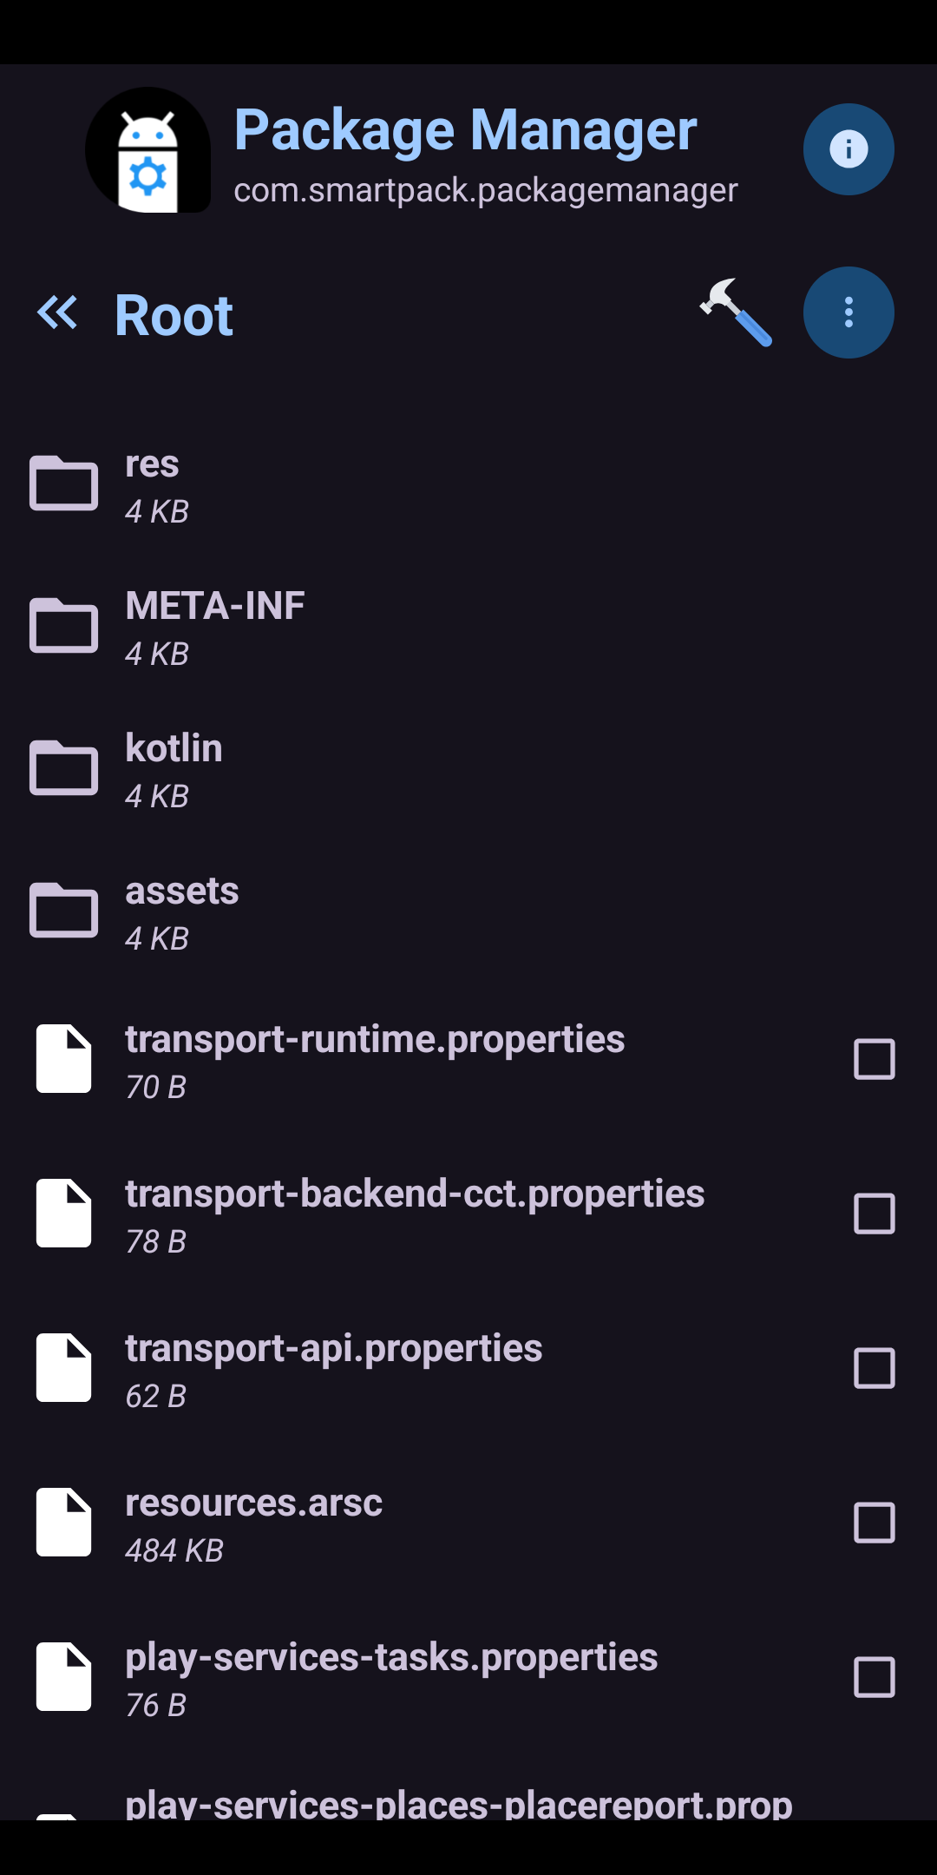Image resolution: width=937 pixels, height=1875 pixels.
Task: Check the transport-runtime.properties checkbox
Action: [x=874, y=1059]
